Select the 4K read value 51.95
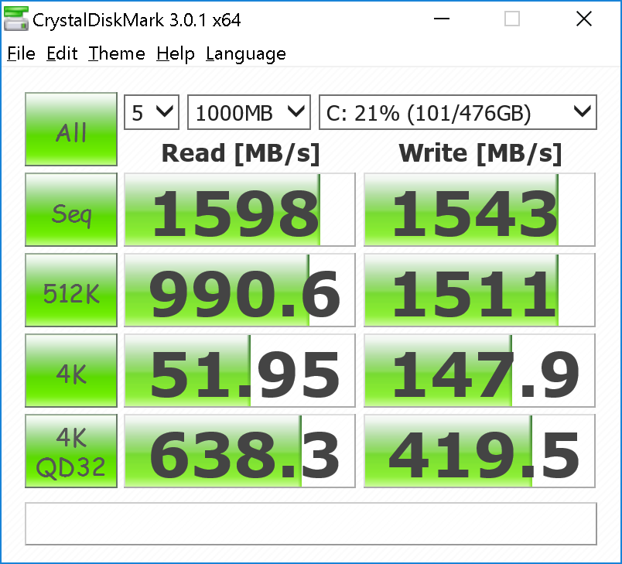 (x=240, y=371)
